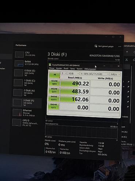Start the RND4K Q32T1 test

(54, 98)
